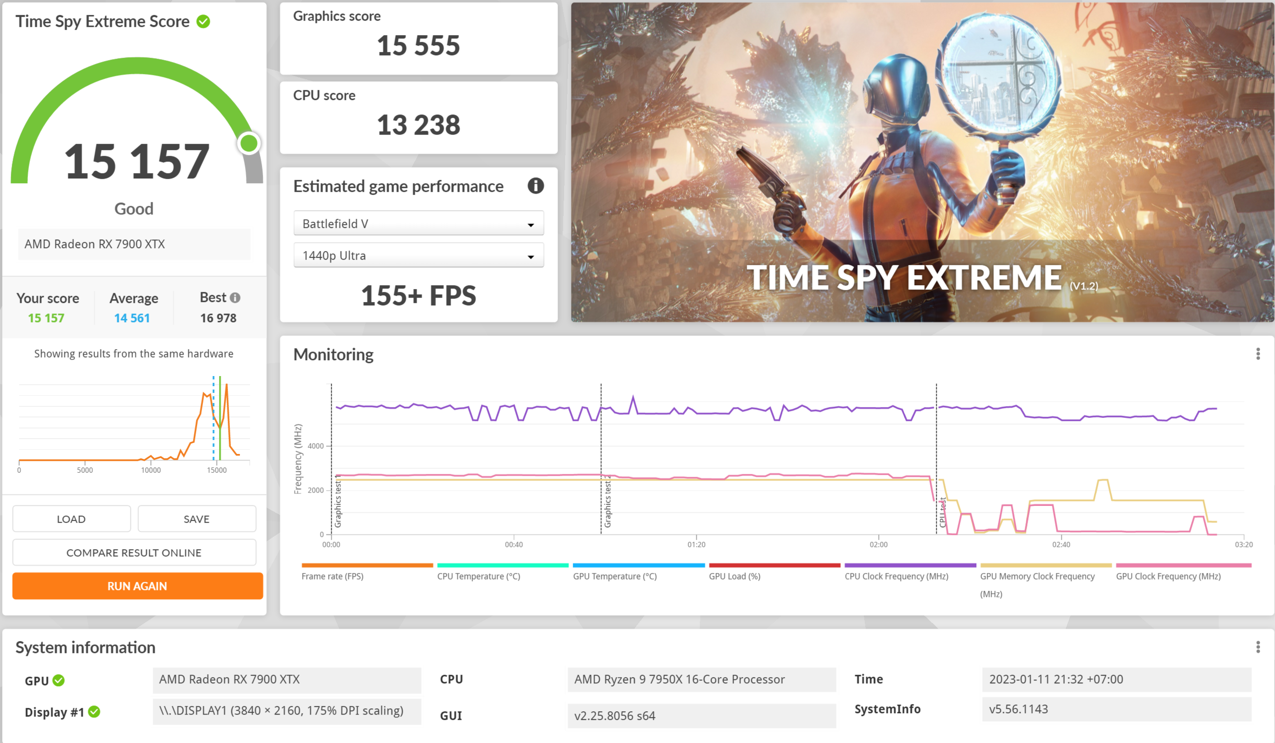Open the Battlefield V game dropdown
1275x743 pixels.
click(418, 224)
